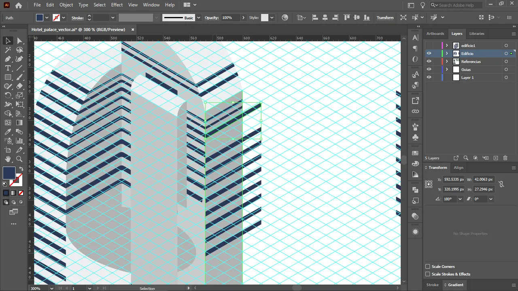This screenshot has width=518, height=291.
Task: Open the Align panel tab
Action: pyautogui.click(x=459, y=168)
